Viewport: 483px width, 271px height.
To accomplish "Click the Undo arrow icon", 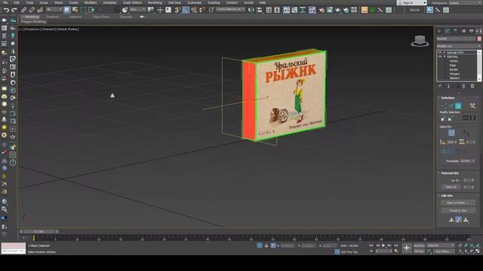I will point(6,10).
